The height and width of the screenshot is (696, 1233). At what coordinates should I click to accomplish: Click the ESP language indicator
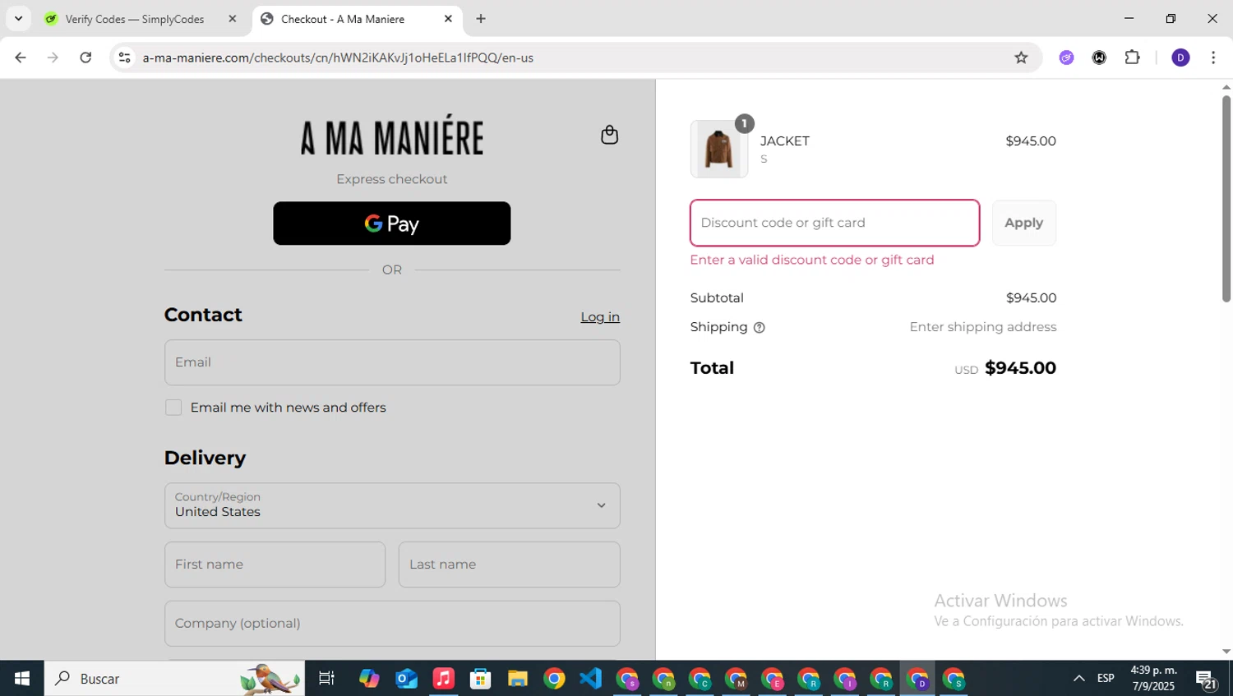click(x=1106, y=679)
